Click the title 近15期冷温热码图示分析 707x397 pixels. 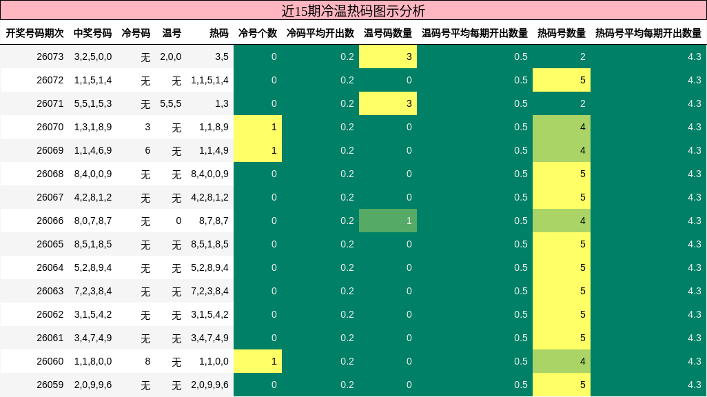353,9
